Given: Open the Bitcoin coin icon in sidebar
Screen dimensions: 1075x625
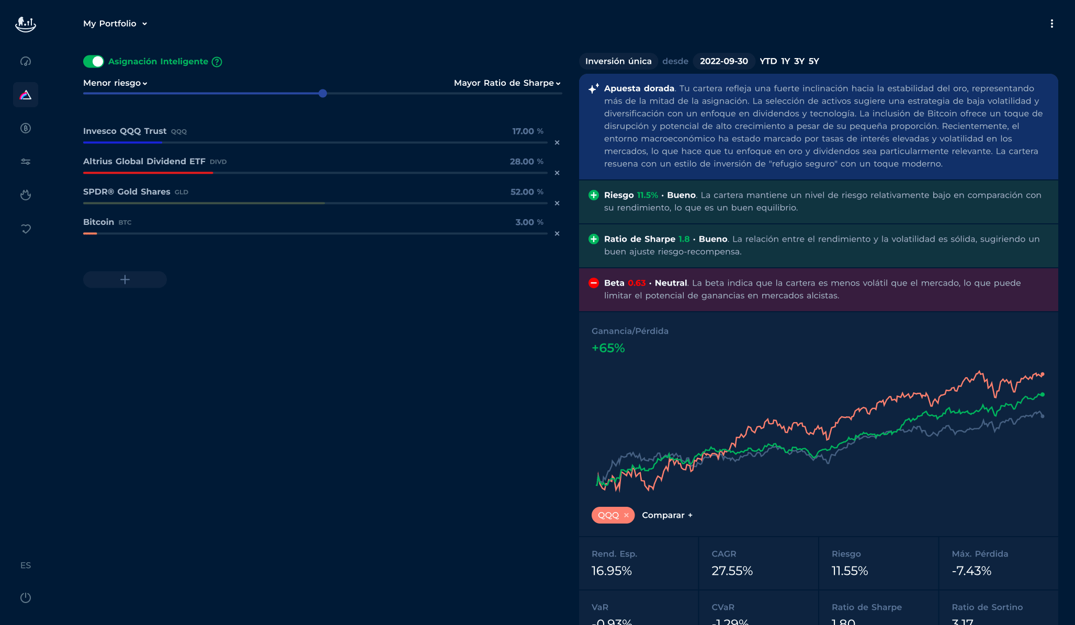Looking at the screenshot, I should coord(26,128).
